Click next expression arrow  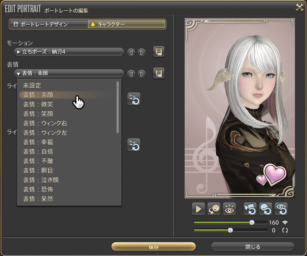pos(142,74)
